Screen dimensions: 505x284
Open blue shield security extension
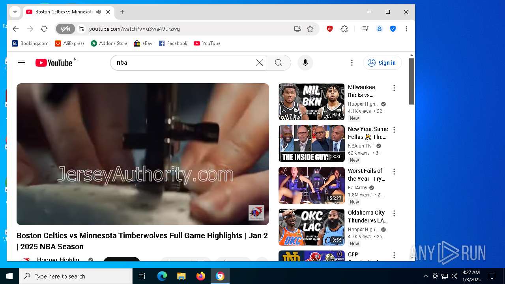[x=393, y=29]
